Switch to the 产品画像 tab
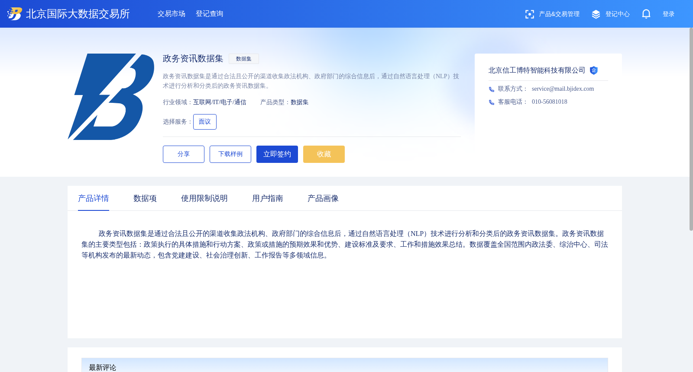The width and height of the screenshot is (693, 372). (323, 198)
